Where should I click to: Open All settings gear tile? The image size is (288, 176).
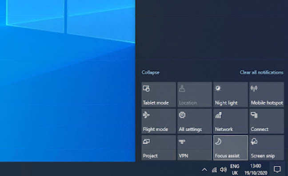[x=195, y=121]
